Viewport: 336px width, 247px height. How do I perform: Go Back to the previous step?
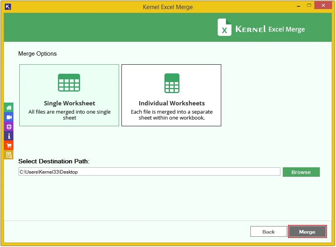[x=269, y=232]
